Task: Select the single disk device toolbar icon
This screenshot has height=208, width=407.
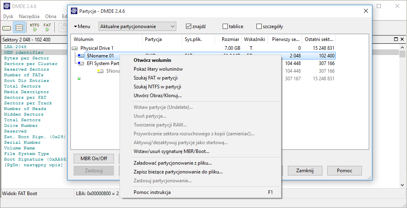Action: (7, 27)
